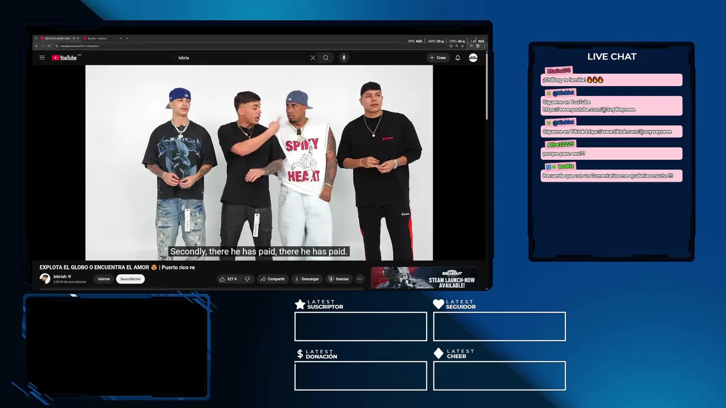This screenshot has height=408, width=726.
Task: Open the lebriah channel name link
Action: point(60,277)
